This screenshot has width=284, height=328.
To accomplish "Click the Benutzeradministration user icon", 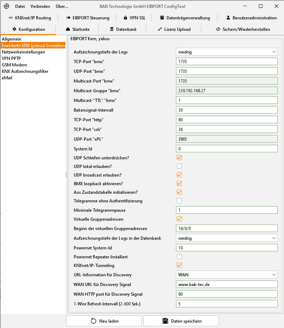I will point(228,18).
